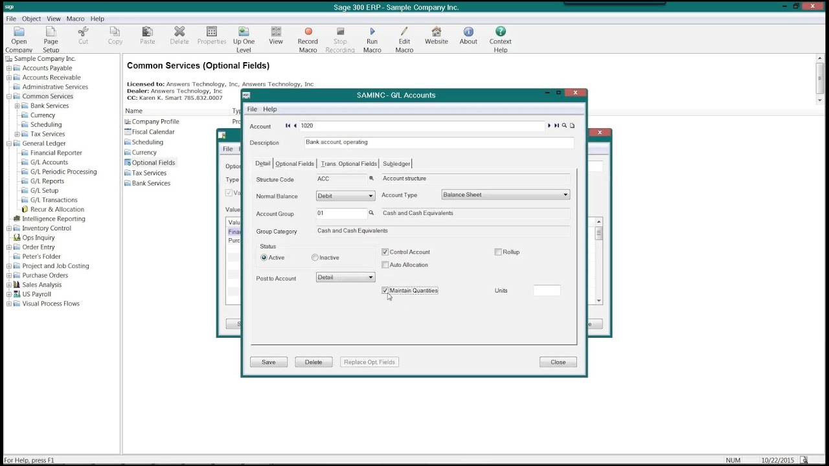Open the G/L Accounts Help menu
The width and height of the screenshot is (829, 466).
270,109
